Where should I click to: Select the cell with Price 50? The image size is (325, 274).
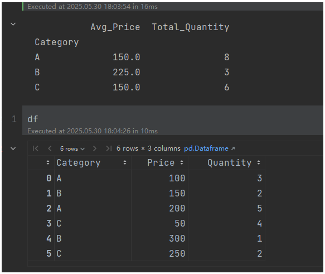coord(159,223)
